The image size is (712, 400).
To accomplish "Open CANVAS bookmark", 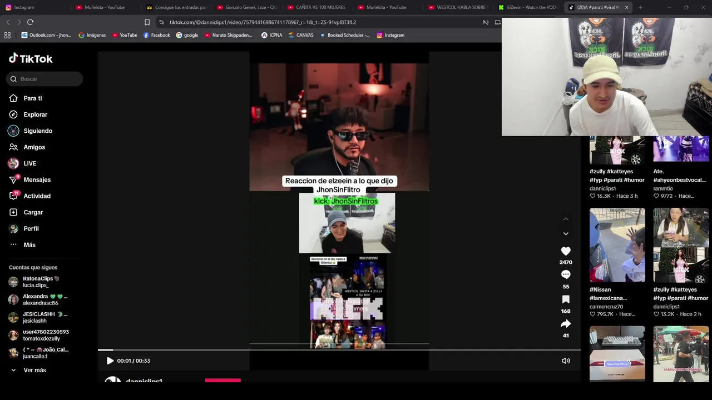I will [300, 35].
